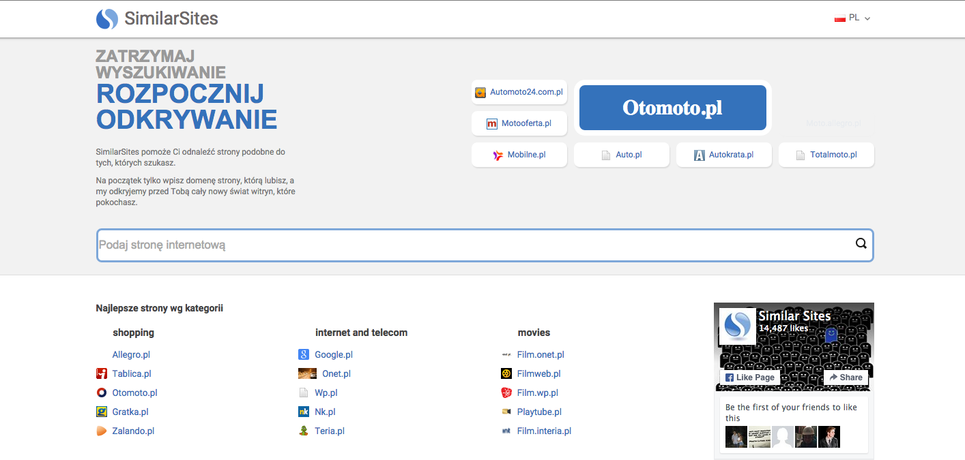Click the Zalando.pl orange favicon
The image size is (965, 460).
coord(102,431)
